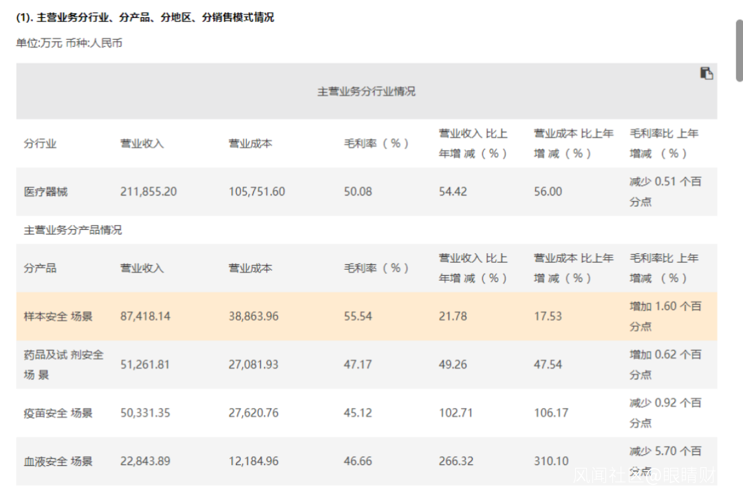Click the 疫苗安全 场景 row label

[58, 413]
